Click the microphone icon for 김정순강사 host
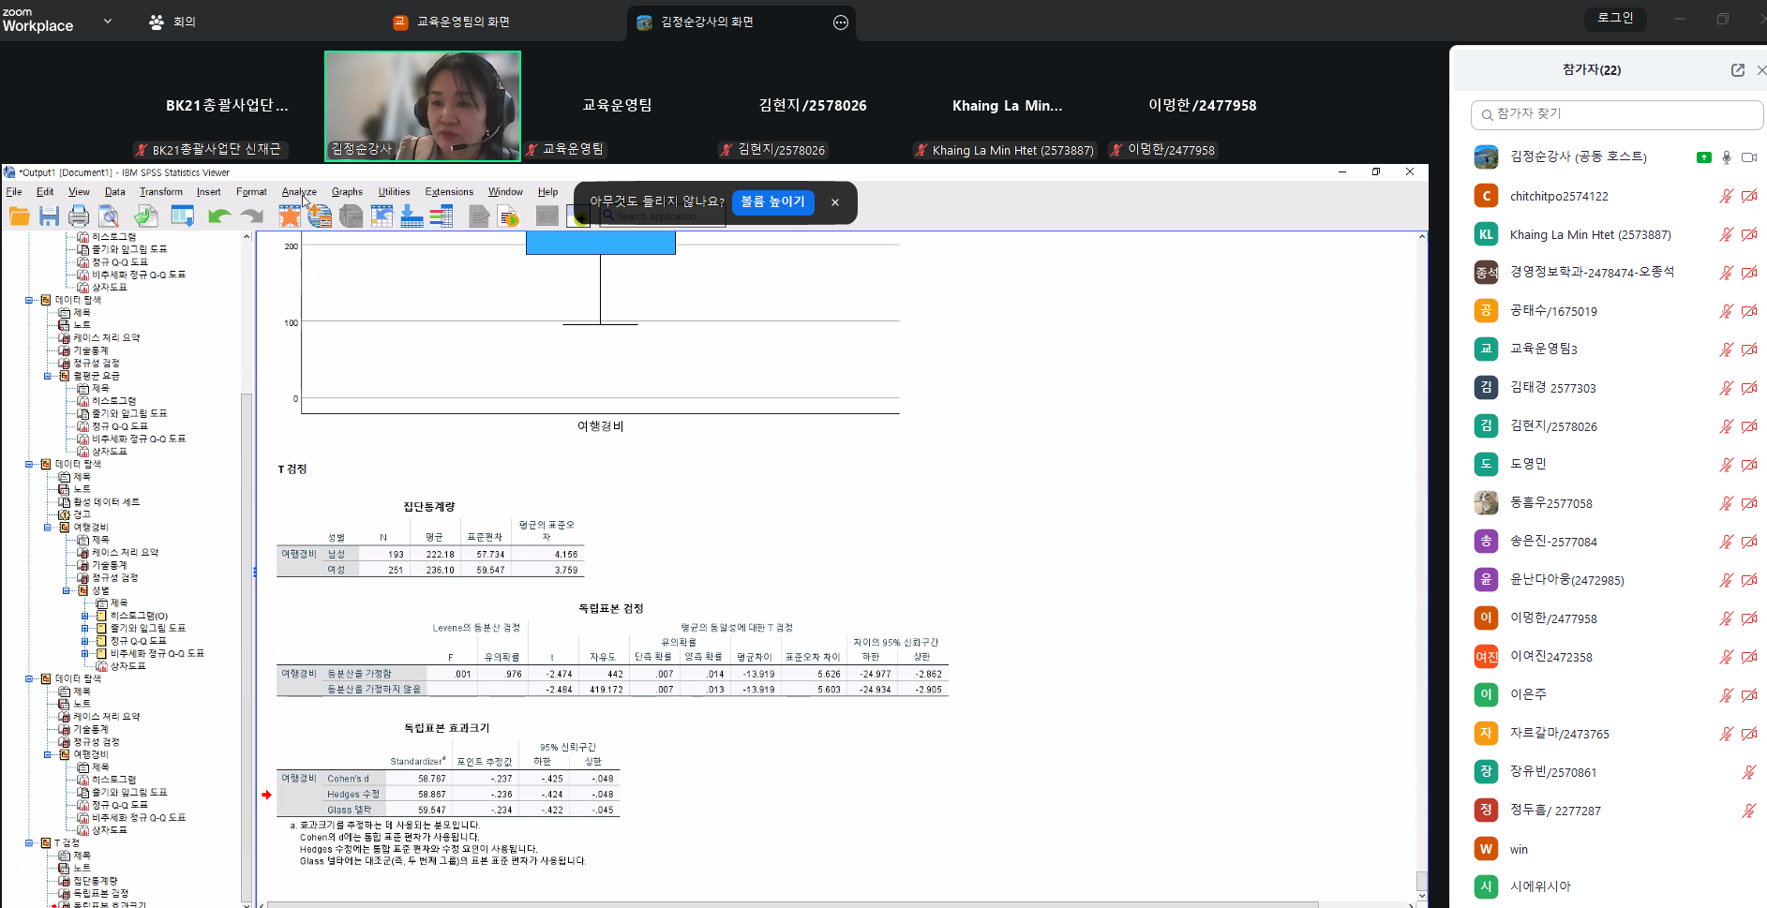 [x=1727, y=157]
